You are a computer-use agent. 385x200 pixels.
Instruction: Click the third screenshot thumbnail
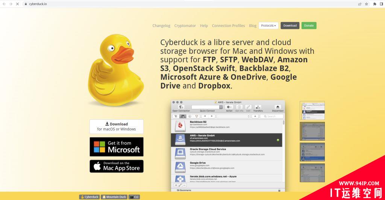click(x=312, y=152)
